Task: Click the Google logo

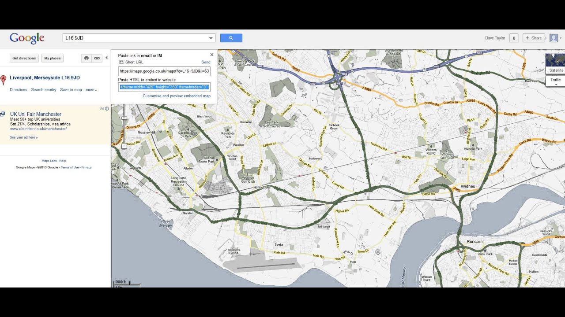Action: (27, 38)
